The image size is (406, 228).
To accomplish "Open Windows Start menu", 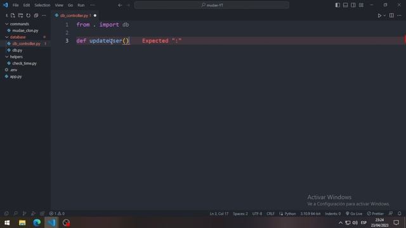I will pos(7,222).
